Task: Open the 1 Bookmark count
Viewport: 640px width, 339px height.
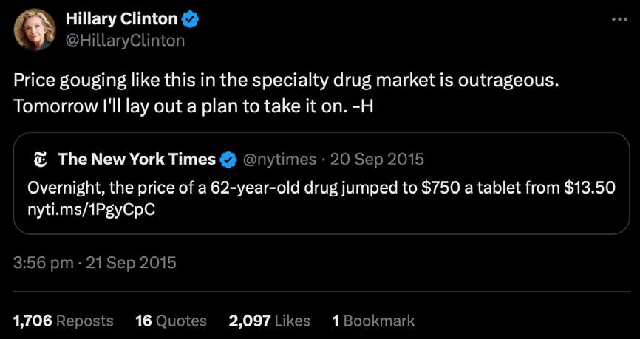Action: tap(373, 321)
